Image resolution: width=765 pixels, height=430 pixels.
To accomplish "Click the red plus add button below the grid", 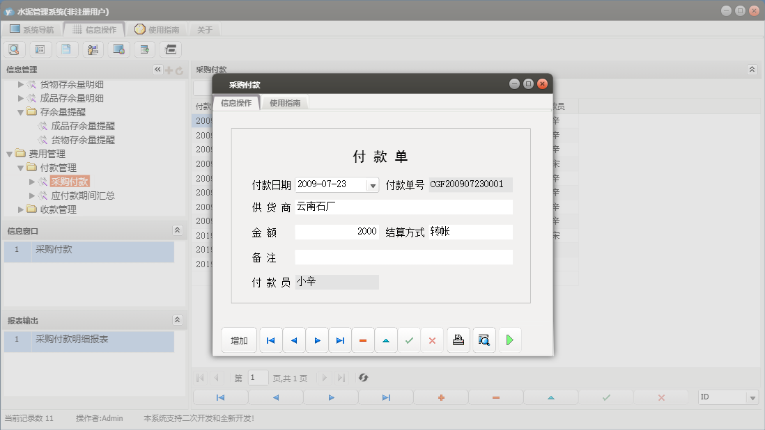I will coord(440,397).
